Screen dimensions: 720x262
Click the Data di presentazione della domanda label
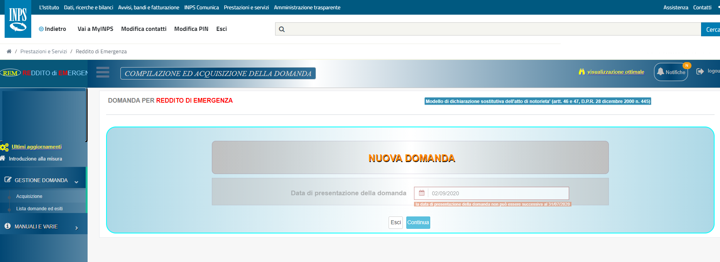tap(348, 193)
